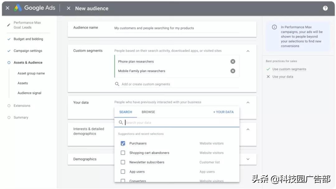
Task: Click the Suggestions and recent selections heading
Action: [141, 134]
